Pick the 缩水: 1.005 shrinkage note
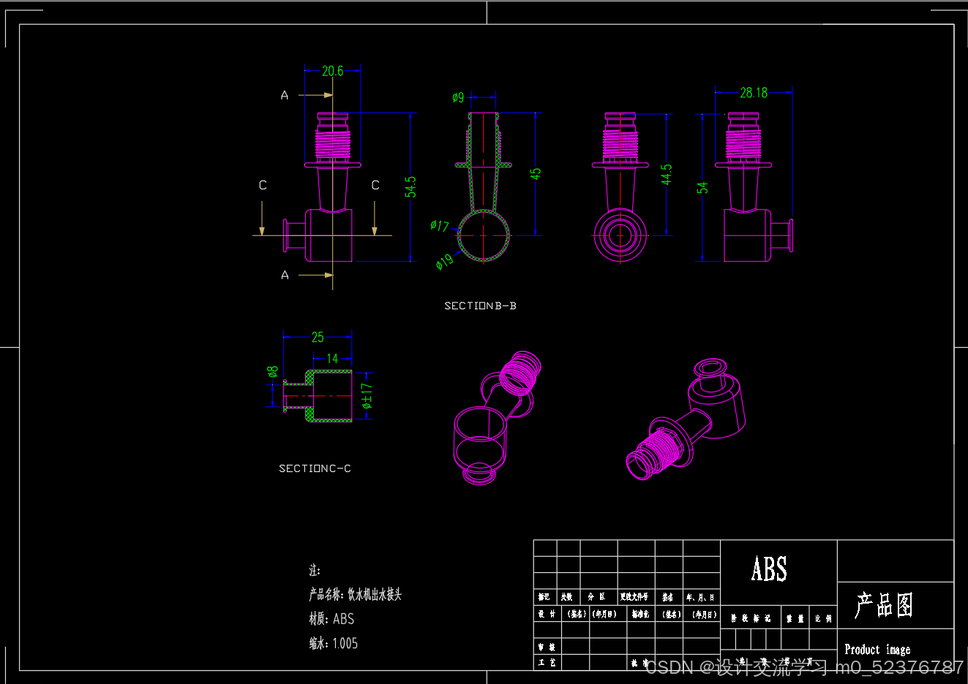 pos(334,643)
